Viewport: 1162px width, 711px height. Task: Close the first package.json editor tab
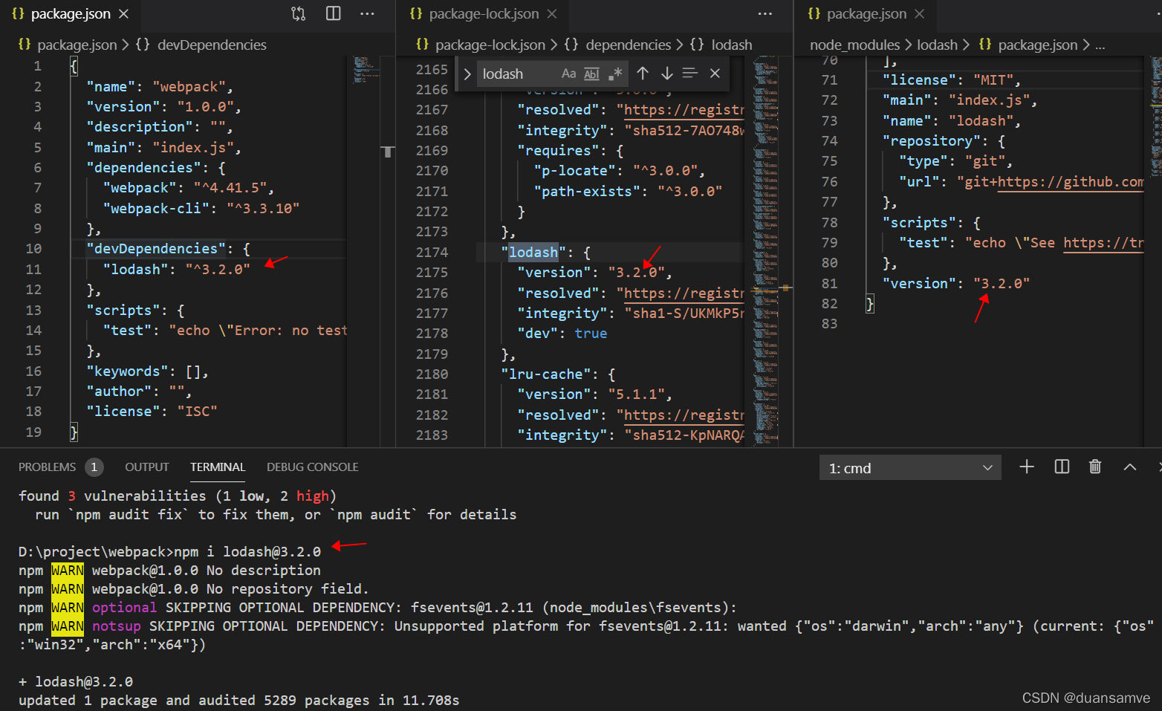[124, 13]
